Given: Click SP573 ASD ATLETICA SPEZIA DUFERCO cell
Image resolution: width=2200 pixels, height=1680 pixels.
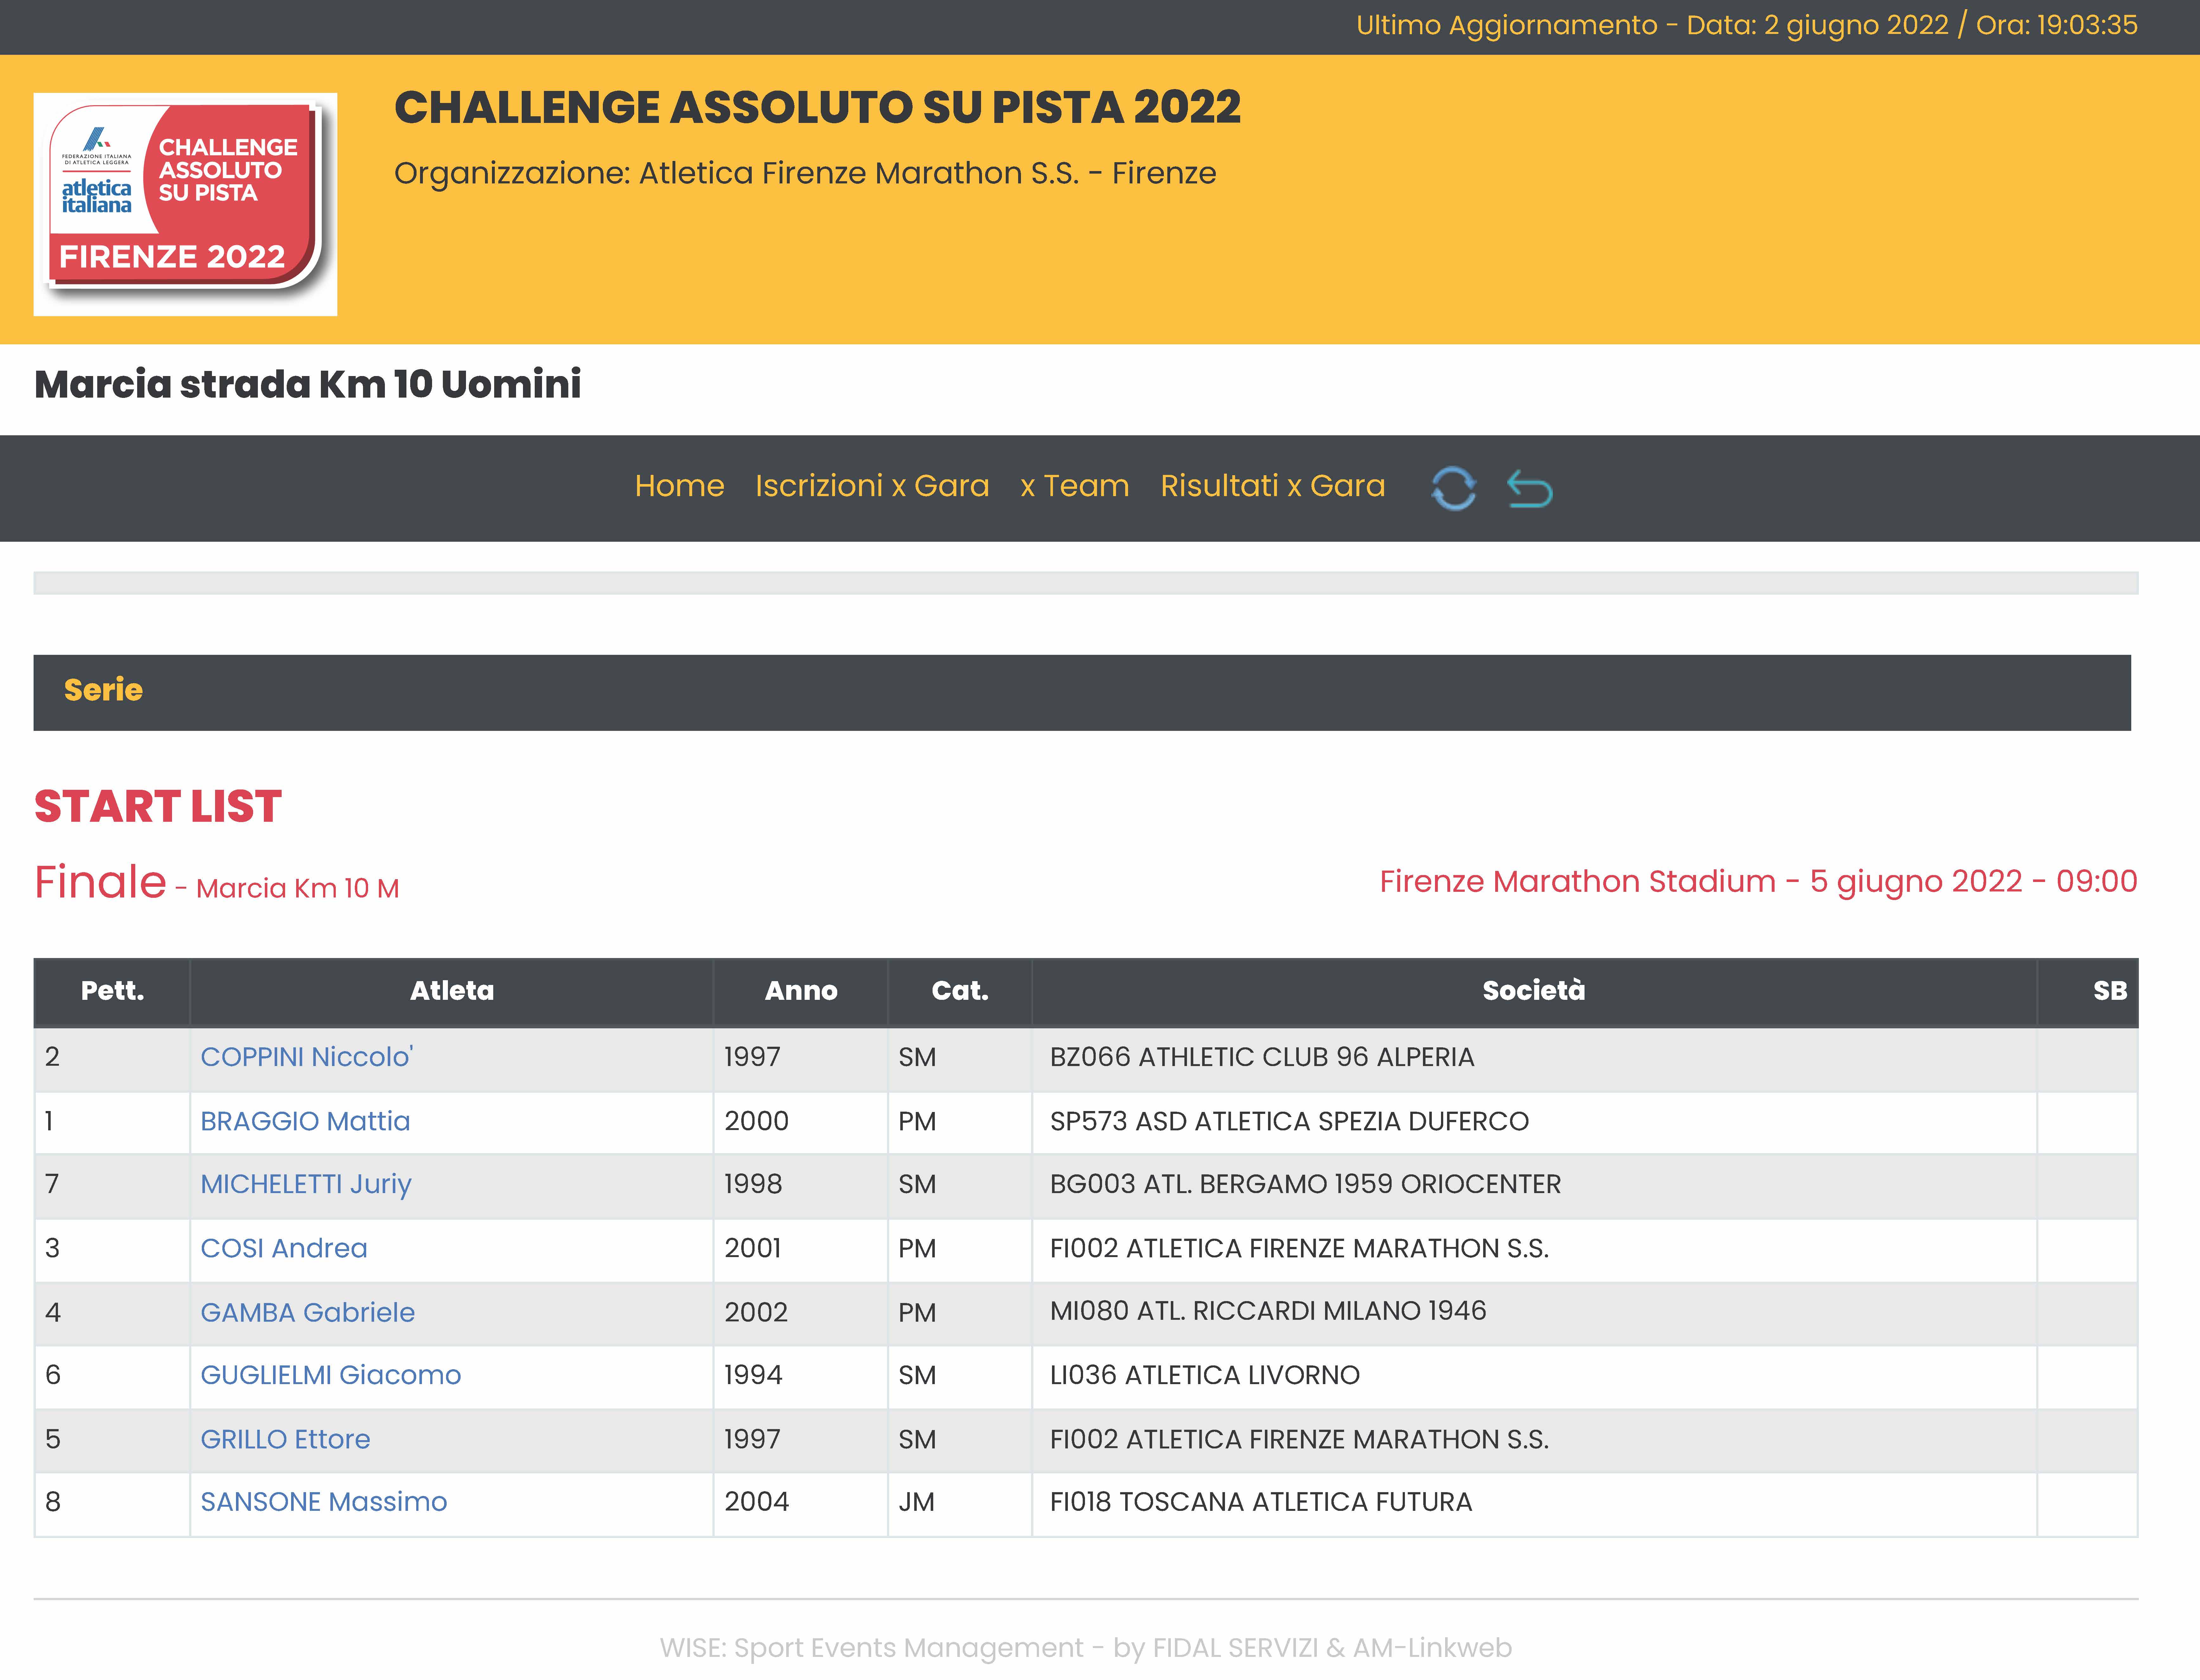Looking at the screenshot, I should (1534, 1122).
